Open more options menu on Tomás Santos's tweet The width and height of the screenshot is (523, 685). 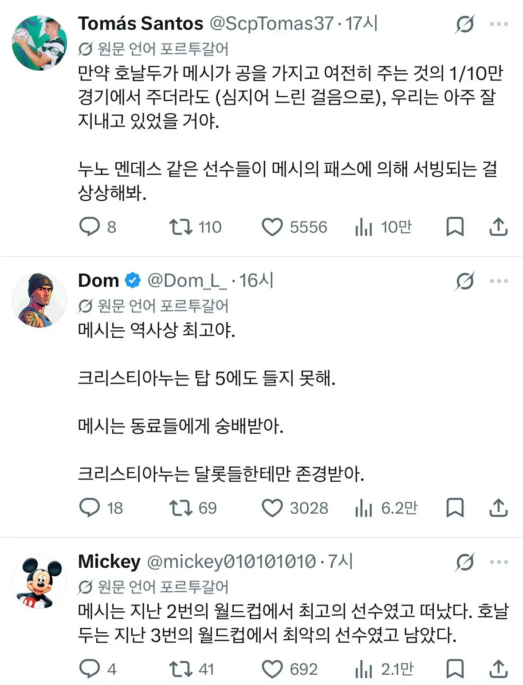pyautogui.click(x=499, y=24)
